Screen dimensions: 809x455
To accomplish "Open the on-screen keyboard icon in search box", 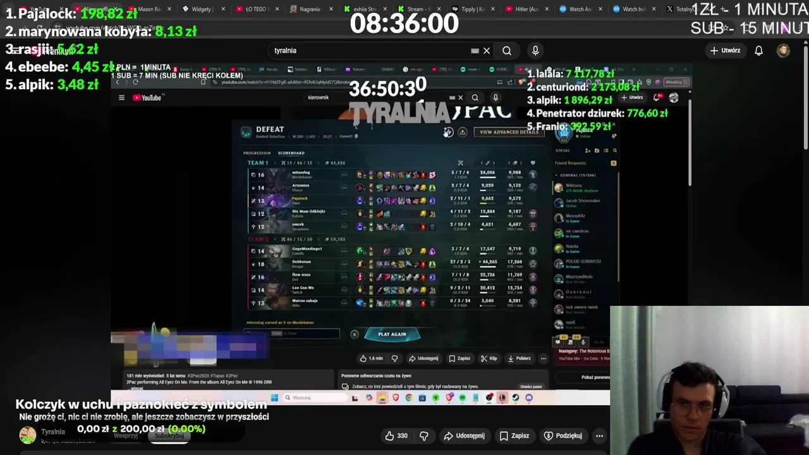I will (475, 51).
